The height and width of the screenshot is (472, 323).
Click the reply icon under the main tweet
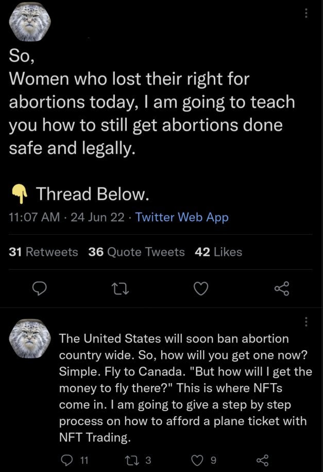tap(40, 290)
